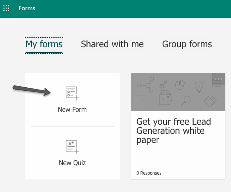The image size is (231, 192).
Task: Click the Forms title in header
Action: click(27, 8)
